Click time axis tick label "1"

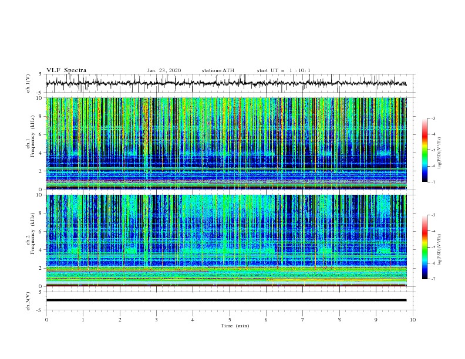[x=83, y=320]
